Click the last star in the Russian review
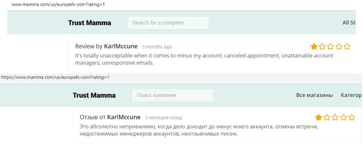Image resolution: width=363 pixels, height=145 pixels. coord(352,117)
